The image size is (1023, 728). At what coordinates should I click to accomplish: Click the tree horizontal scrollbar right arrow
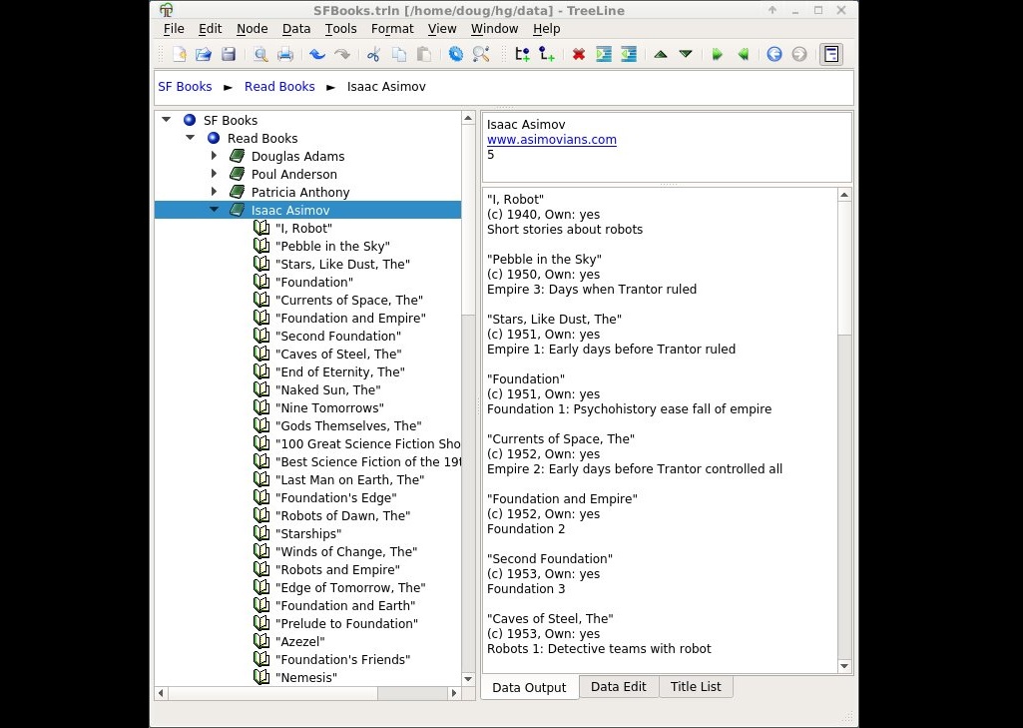point(454,693)
